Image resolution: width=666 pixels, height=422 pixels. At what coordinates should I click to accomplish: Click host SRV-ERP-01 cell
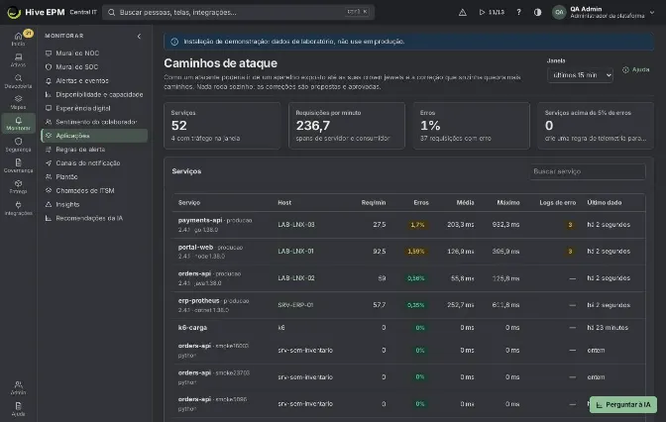tap(295, 305)
